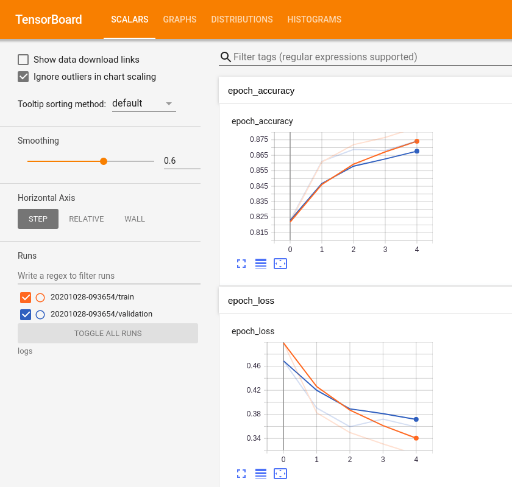The width and height of the screenshot is (512, 487).
Task: Open the Tooltip sorting method dropdown
Action: (143, 103)
